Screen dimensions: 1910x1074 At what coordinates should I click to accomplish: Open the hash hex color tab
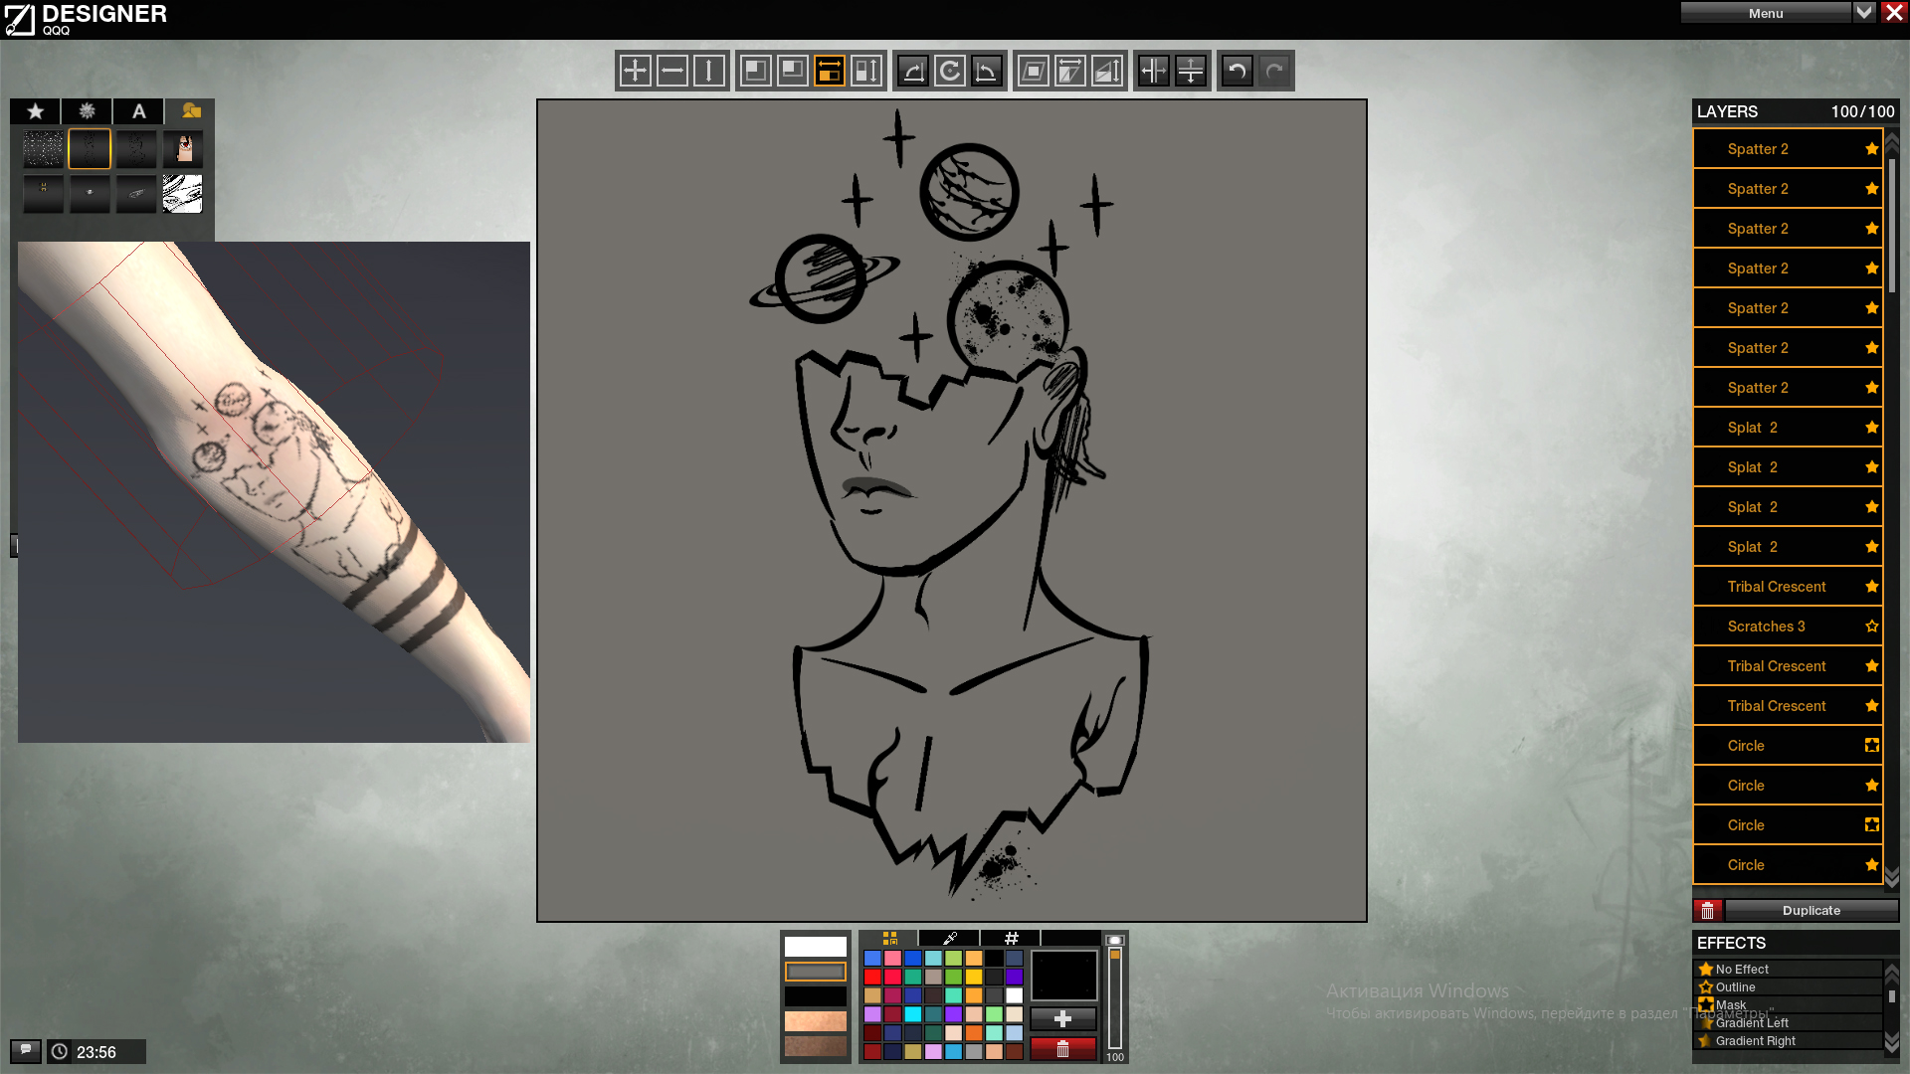tap(1012, 938)
